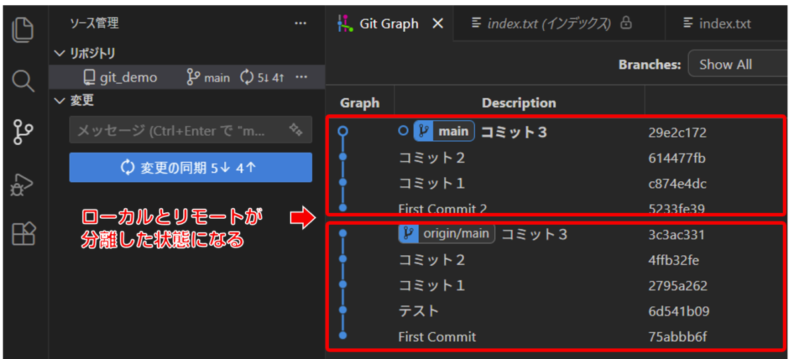Click the 変更の同期 sync button
Viewport: 794px width, 359px height.
click(191, 168)
